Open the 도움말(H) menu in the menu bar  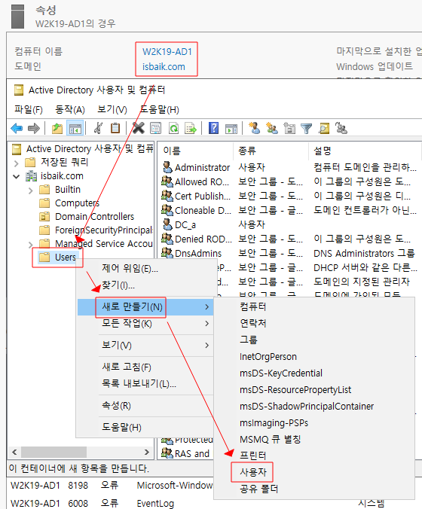click(x=160, y=110)
